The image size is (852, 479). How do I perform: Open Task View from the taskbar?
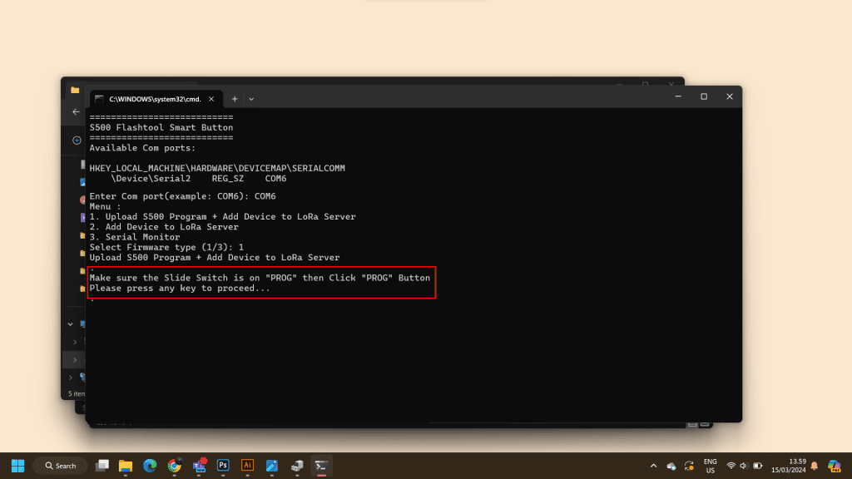tap(102, 466)
